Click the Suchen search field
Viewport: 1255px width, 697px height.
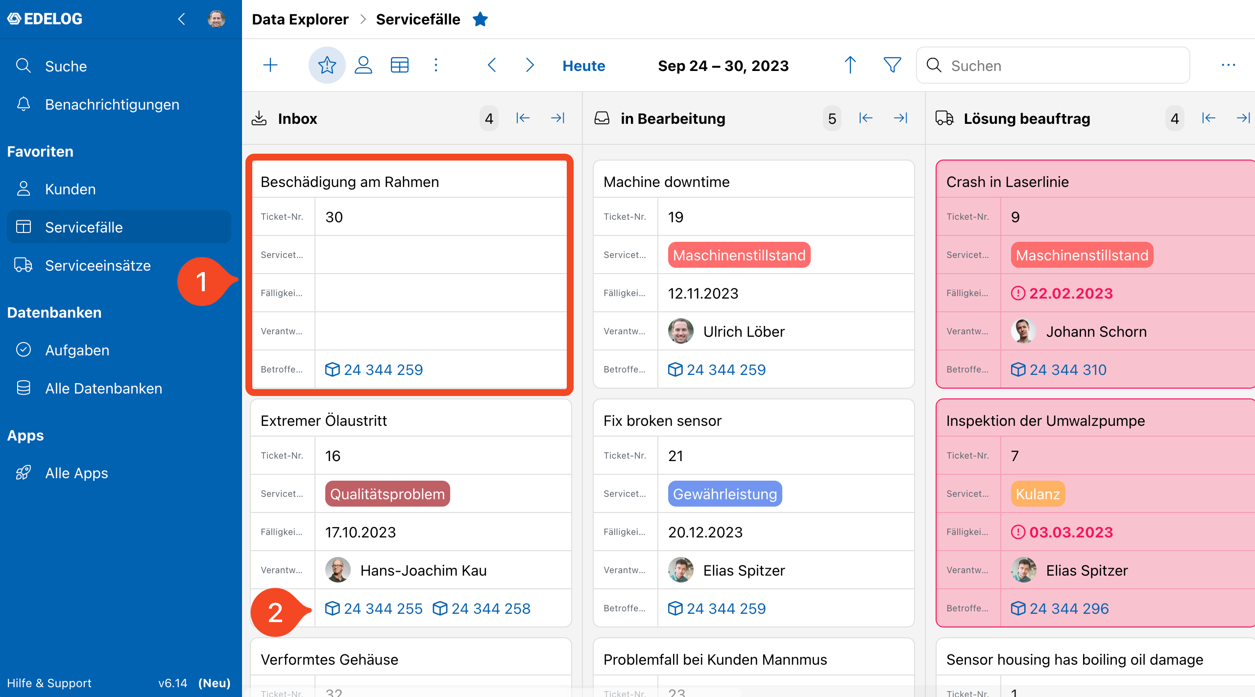1053,65
